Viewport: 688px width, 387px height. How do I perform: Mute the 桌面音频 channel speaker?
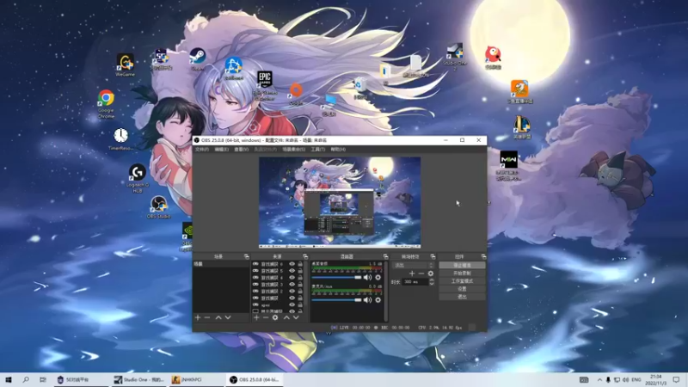[x=367, y=277]
